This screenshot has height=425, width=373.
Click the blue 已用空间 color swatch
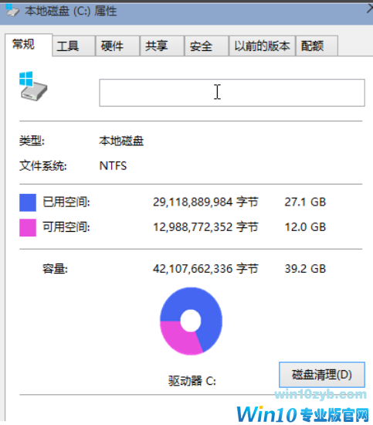coord(28,202)
